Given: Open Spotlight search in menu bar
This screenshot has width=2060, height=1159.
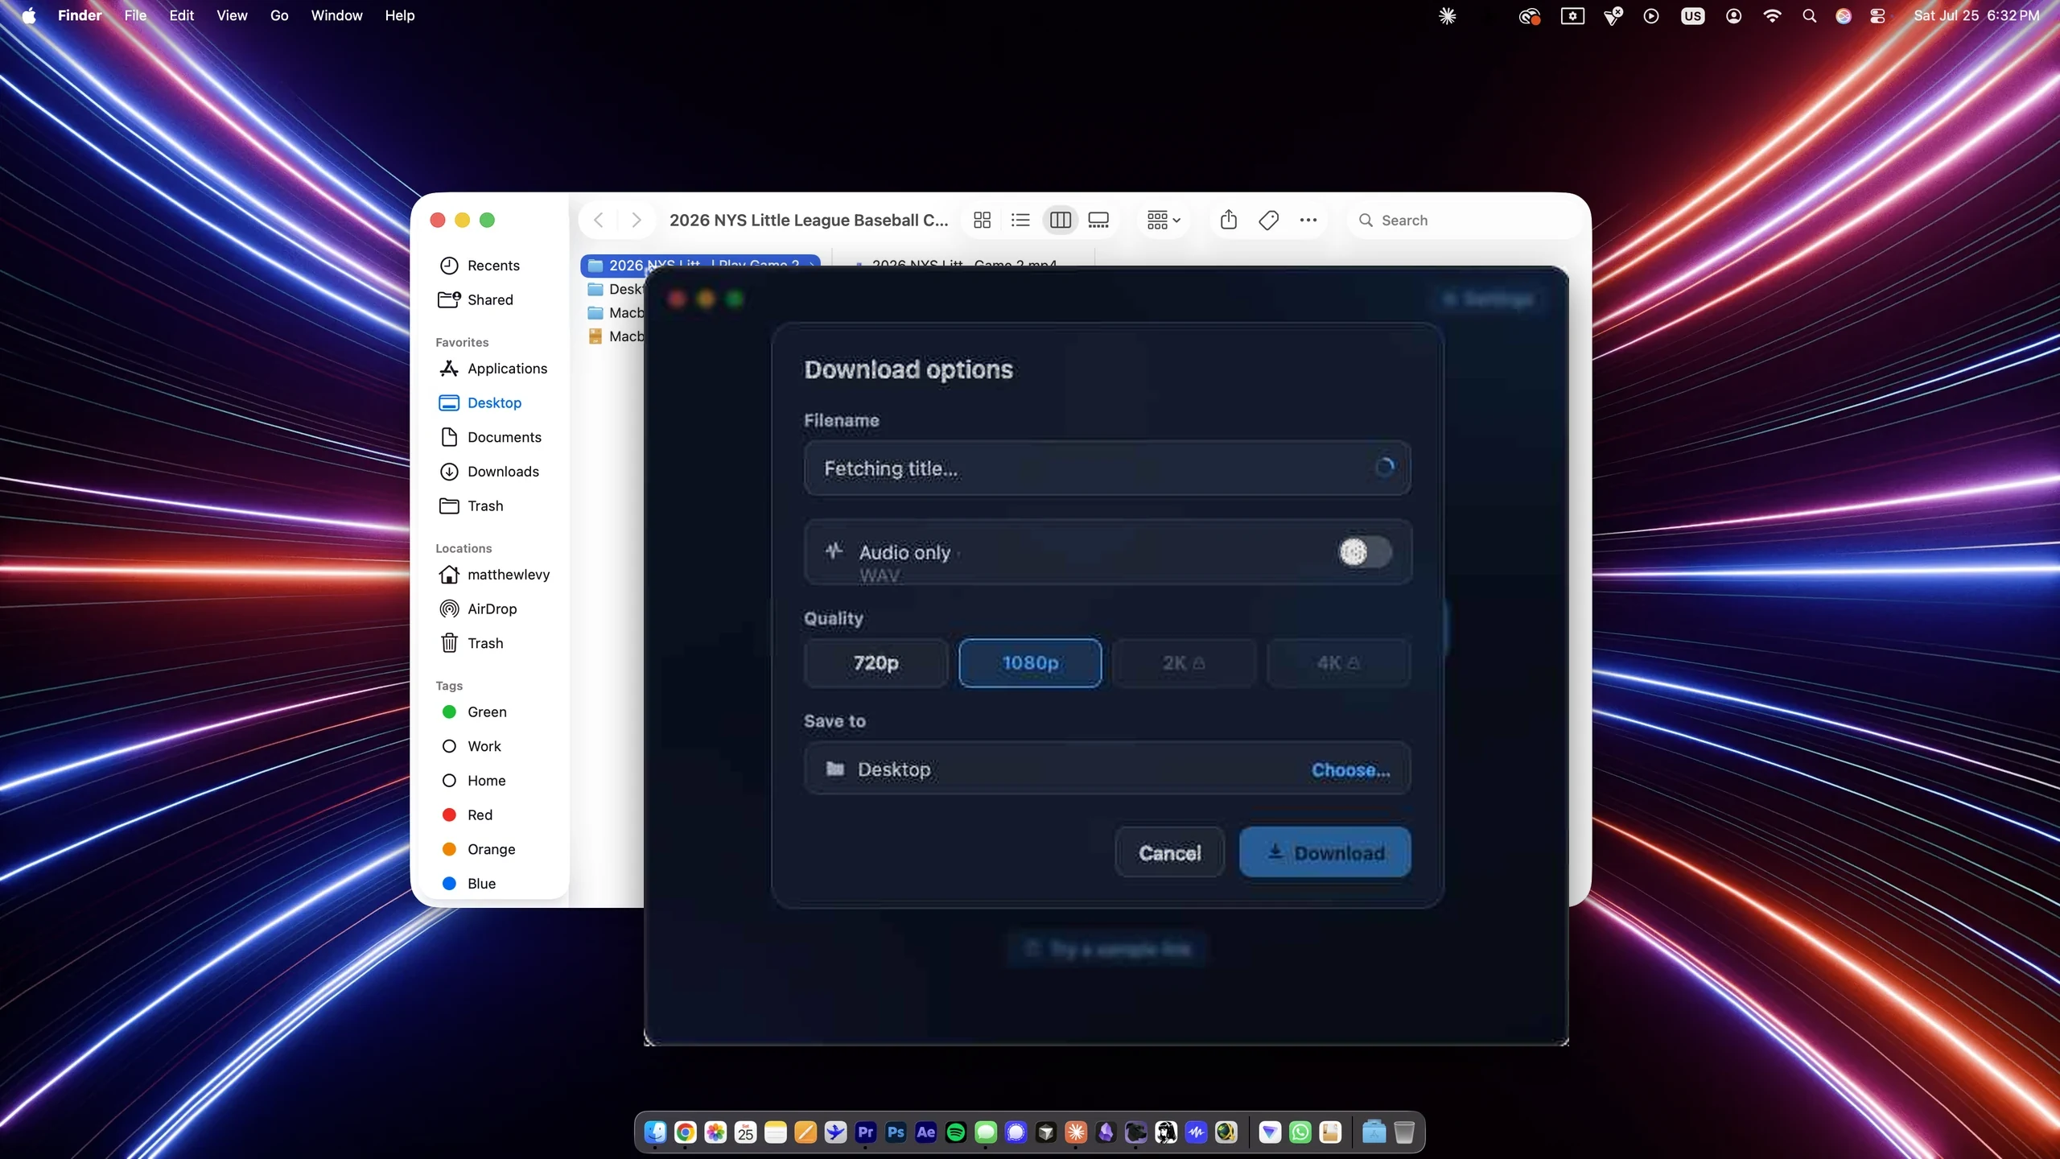Looking at the screenshot, I should (x=1809, y=15).
